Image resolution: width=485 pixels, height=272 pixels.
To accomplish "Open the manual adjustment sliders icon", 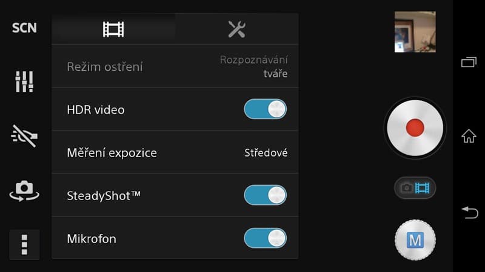I will [x=24, y=82].
